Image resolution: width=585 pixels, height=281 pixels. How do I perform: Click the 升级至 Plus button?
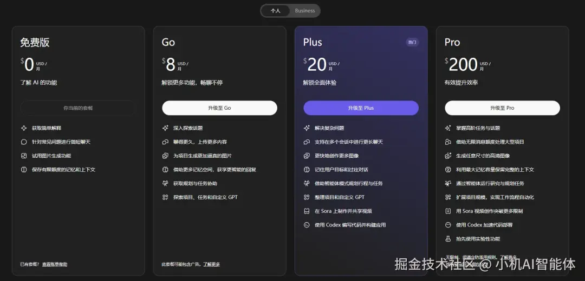361,108
